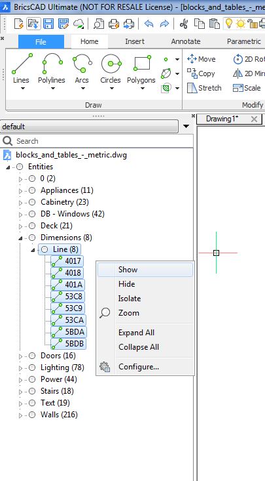Screen dimensions: 265x481
Task: Open the File ribbon tab
Action: (x=41, y=42)
